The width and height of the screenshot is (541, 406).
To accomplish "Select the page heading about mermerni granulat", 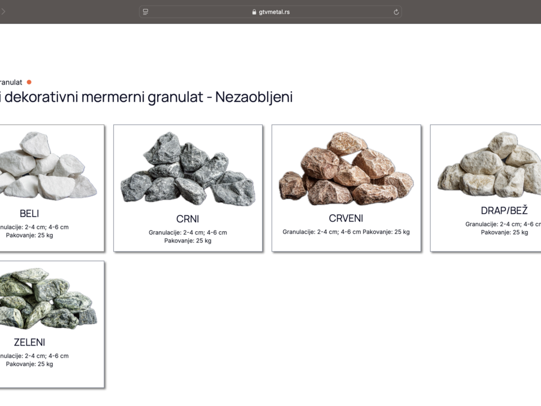I will (147, 97).
